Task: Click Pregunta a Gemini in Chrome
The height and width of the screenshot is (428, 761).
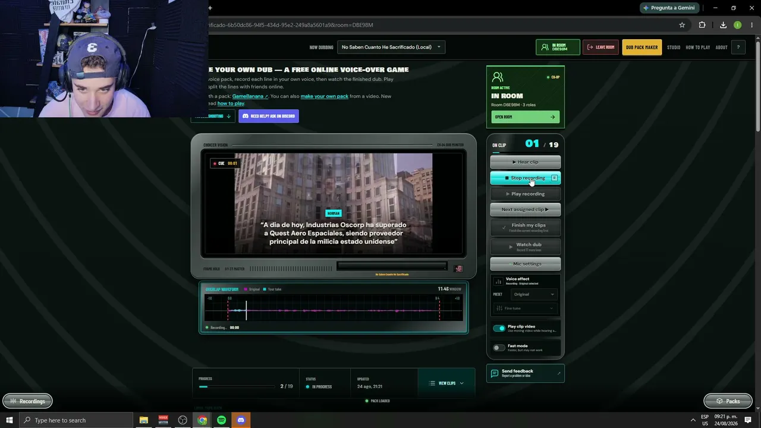Action: coord(668,8)
